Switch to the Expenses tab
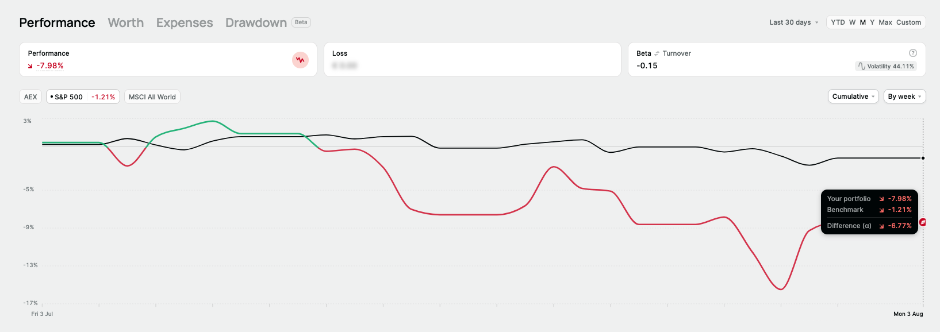This screenshot has width=940, height=332. (185, 22)
